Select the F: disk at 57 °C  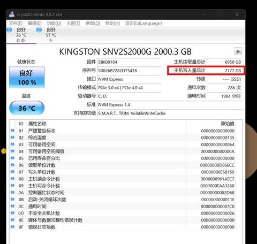tap(51, 35)
